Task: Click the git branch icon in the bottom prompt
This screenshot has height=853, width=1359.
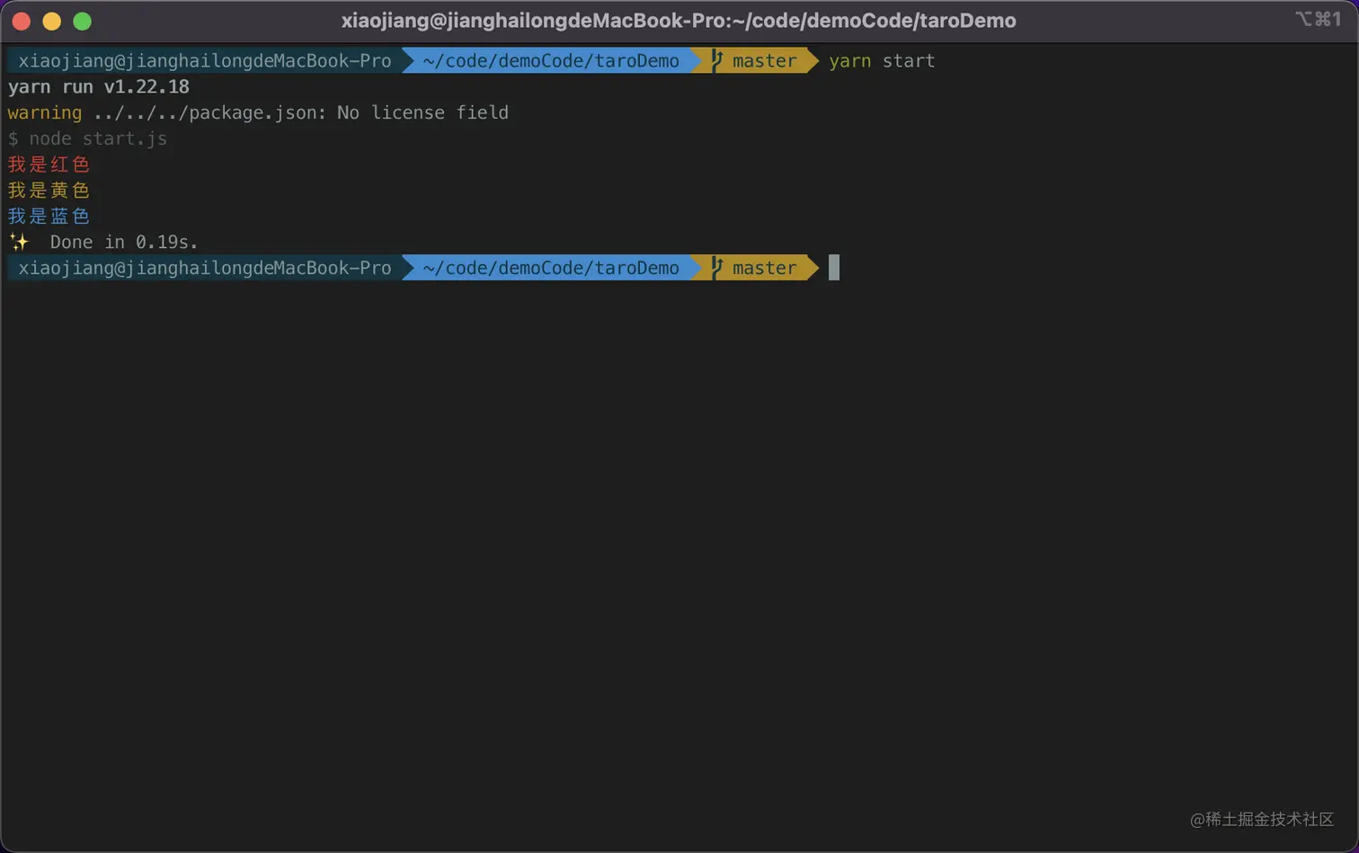Action: 716,268
